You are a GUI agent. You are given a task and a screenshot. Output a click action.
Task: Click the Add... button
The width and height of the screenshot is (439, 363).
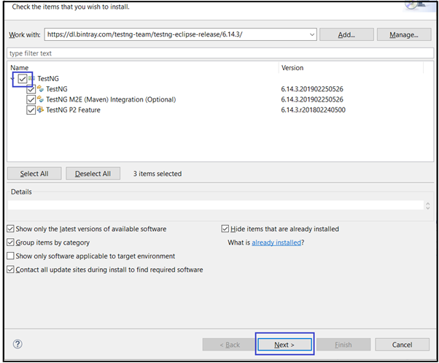tap(346, 34)
